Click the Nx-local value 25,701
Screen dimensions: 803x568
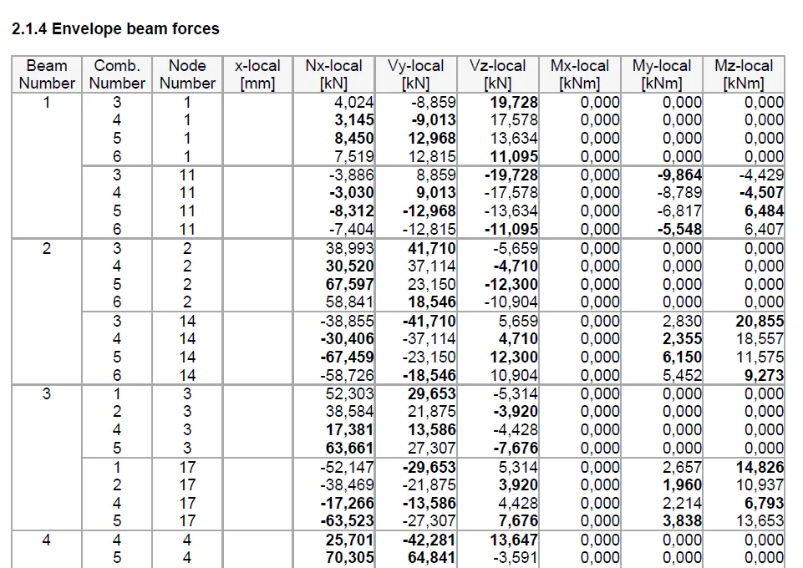pos(350,540)
